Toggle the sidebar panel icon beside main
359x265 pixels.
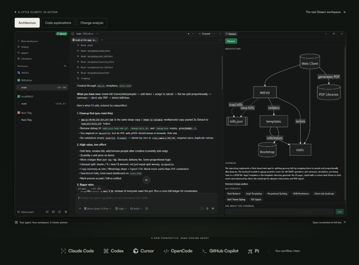(73, 34)
